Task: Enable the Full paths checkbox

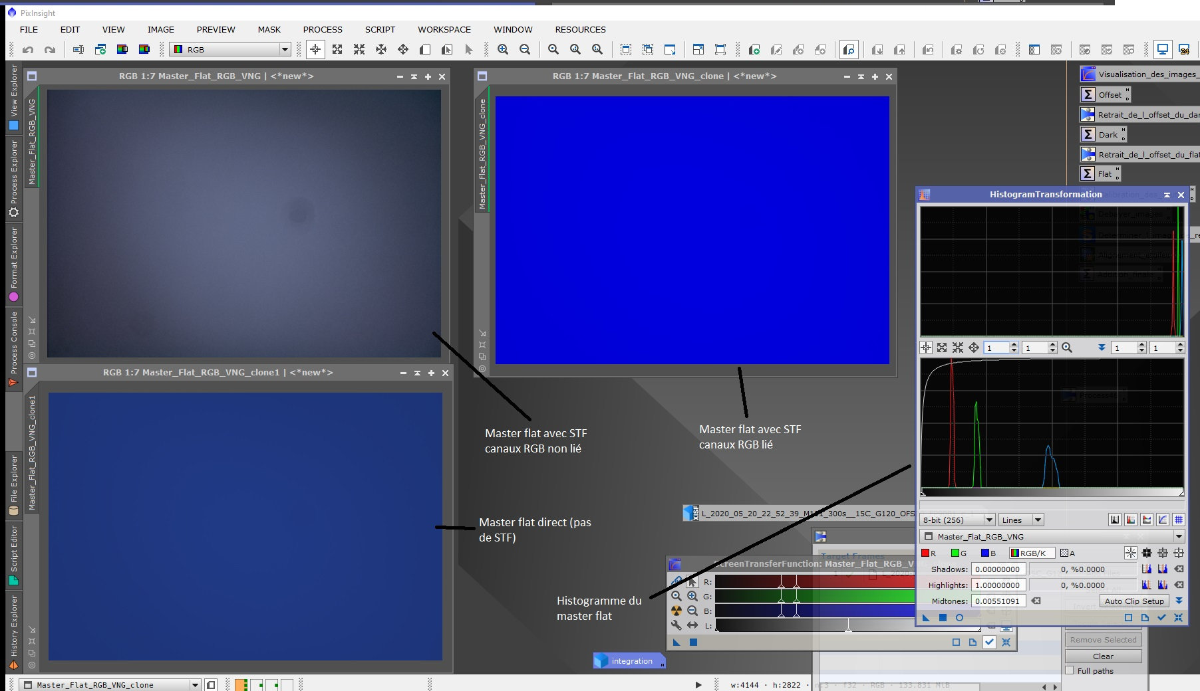Action: [x=1070, y=670]
